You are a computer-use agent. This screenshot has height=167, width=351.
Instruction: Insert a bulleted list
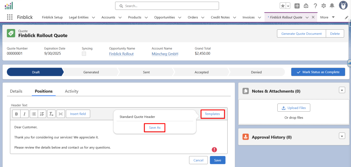(x=34, y=114)
